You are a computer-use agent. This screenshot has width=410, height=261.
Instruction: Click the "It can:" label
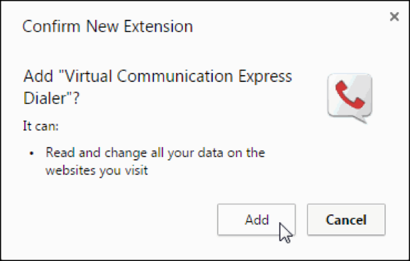click(41, 126)
